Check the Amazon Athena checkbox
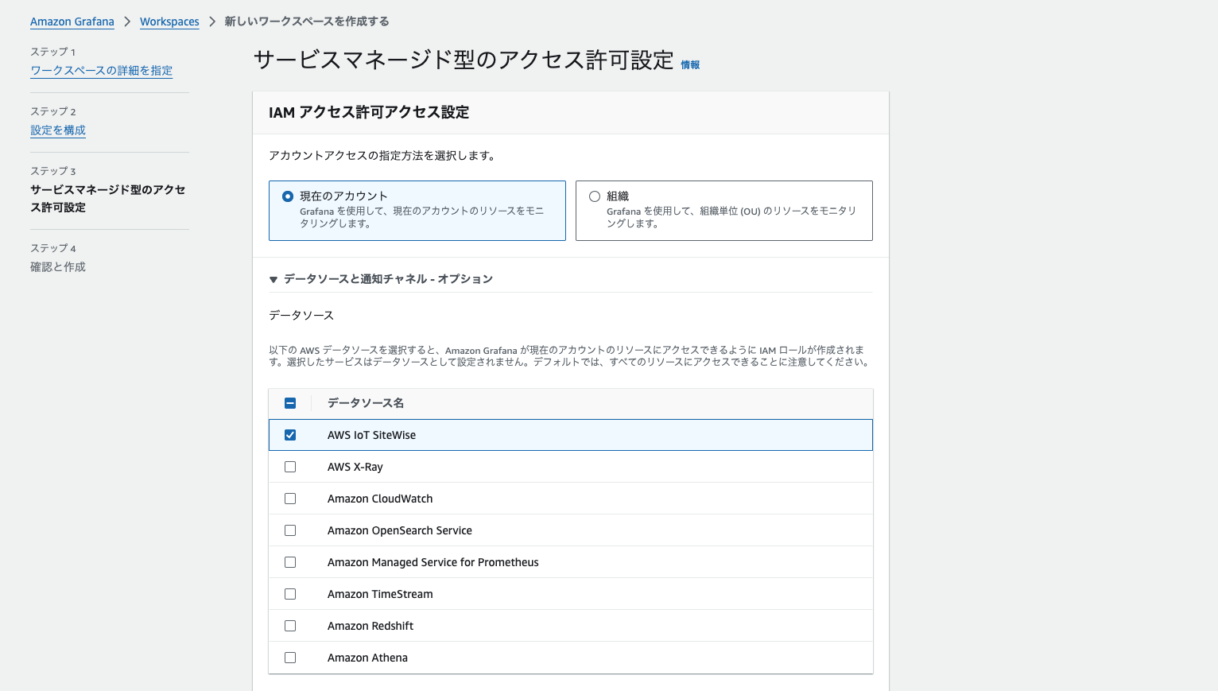The width and height of the screenshot is (1218, 691). coord(290,658)
